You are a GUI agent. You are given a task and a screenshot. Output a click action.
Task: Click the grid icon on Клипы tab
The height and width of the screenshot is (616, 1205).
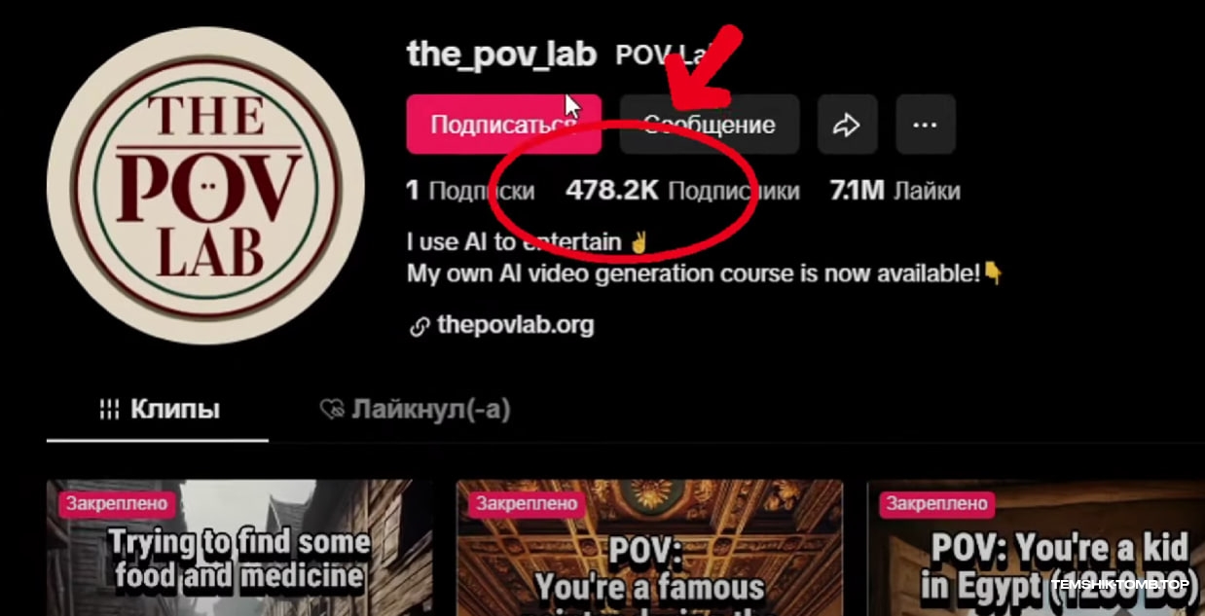pos(110,410)
